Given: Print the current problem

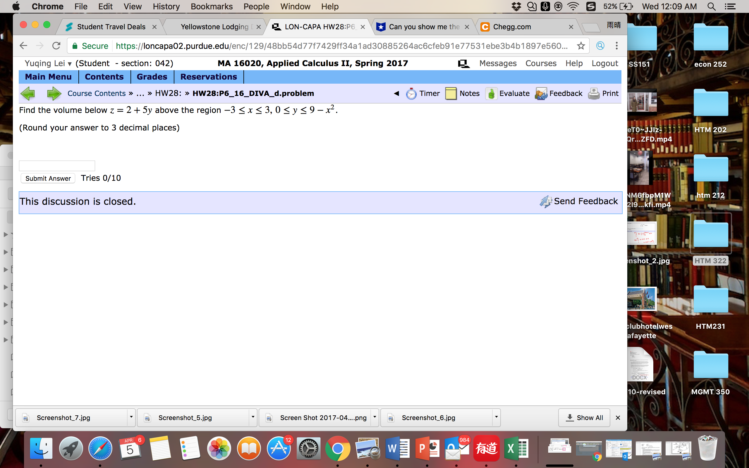Looking at the screenshot, I should point(603,94).
